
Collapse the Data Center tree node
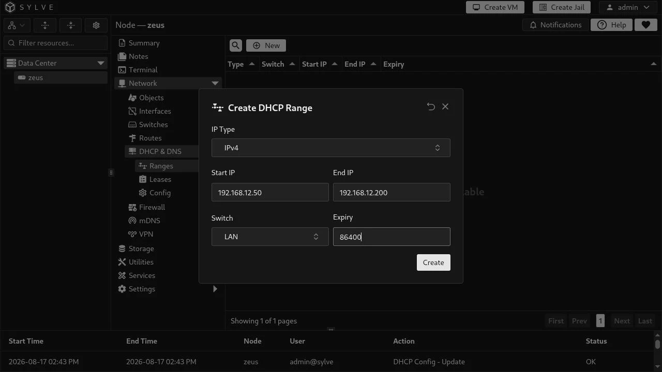[x=100, y=63]
